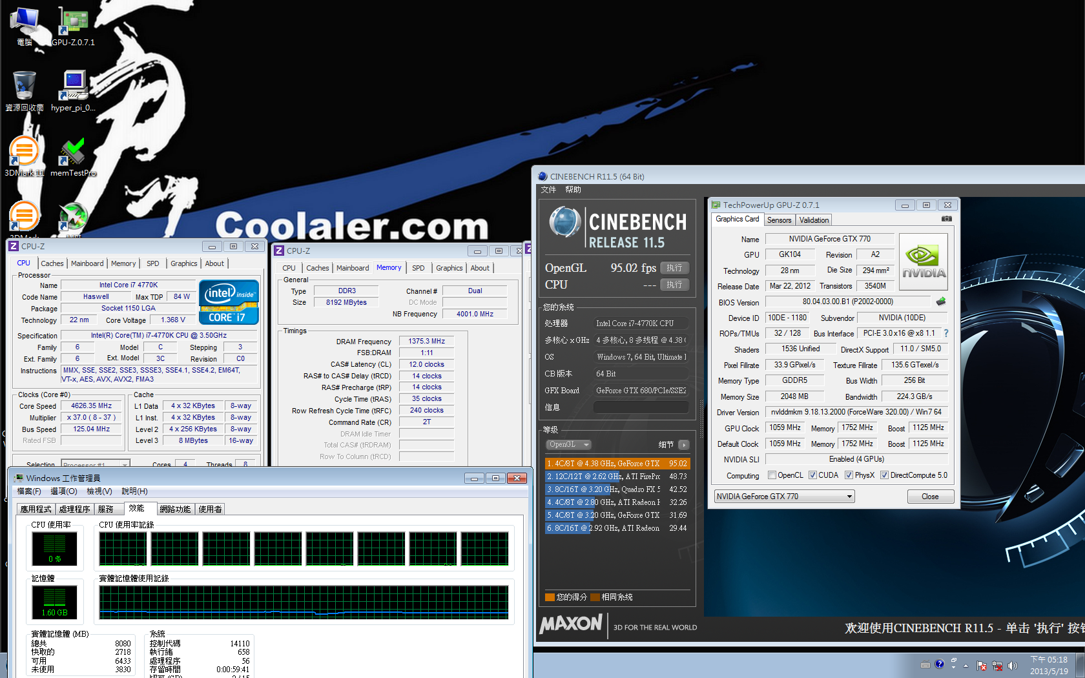Open the 電腦 desktop icon

[25, 26]
